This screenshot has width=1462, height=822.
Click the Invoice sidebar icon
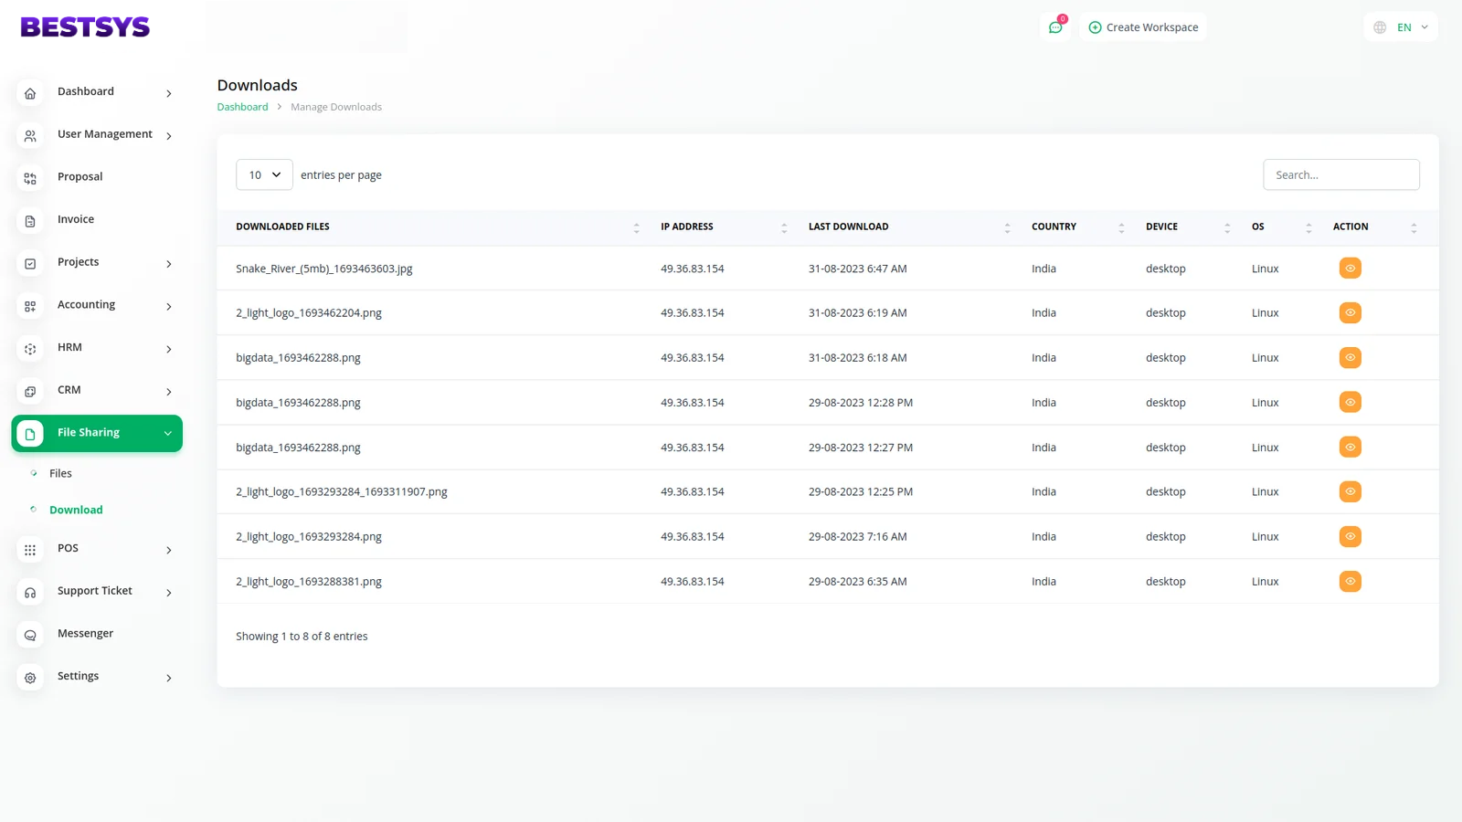tap(30, 221)
